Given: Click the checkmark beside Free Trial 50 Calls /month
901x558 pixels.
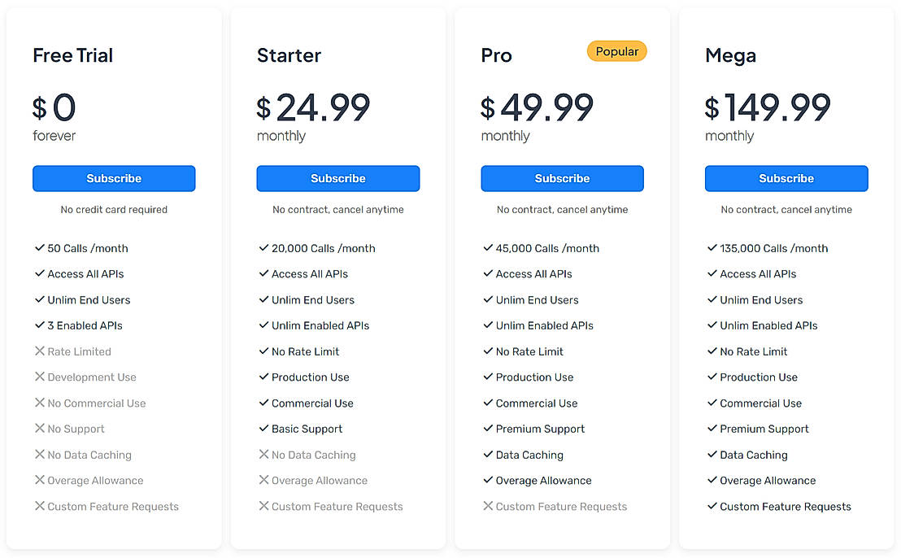Looking at the screenshot, I should click(x=39, y=248).
